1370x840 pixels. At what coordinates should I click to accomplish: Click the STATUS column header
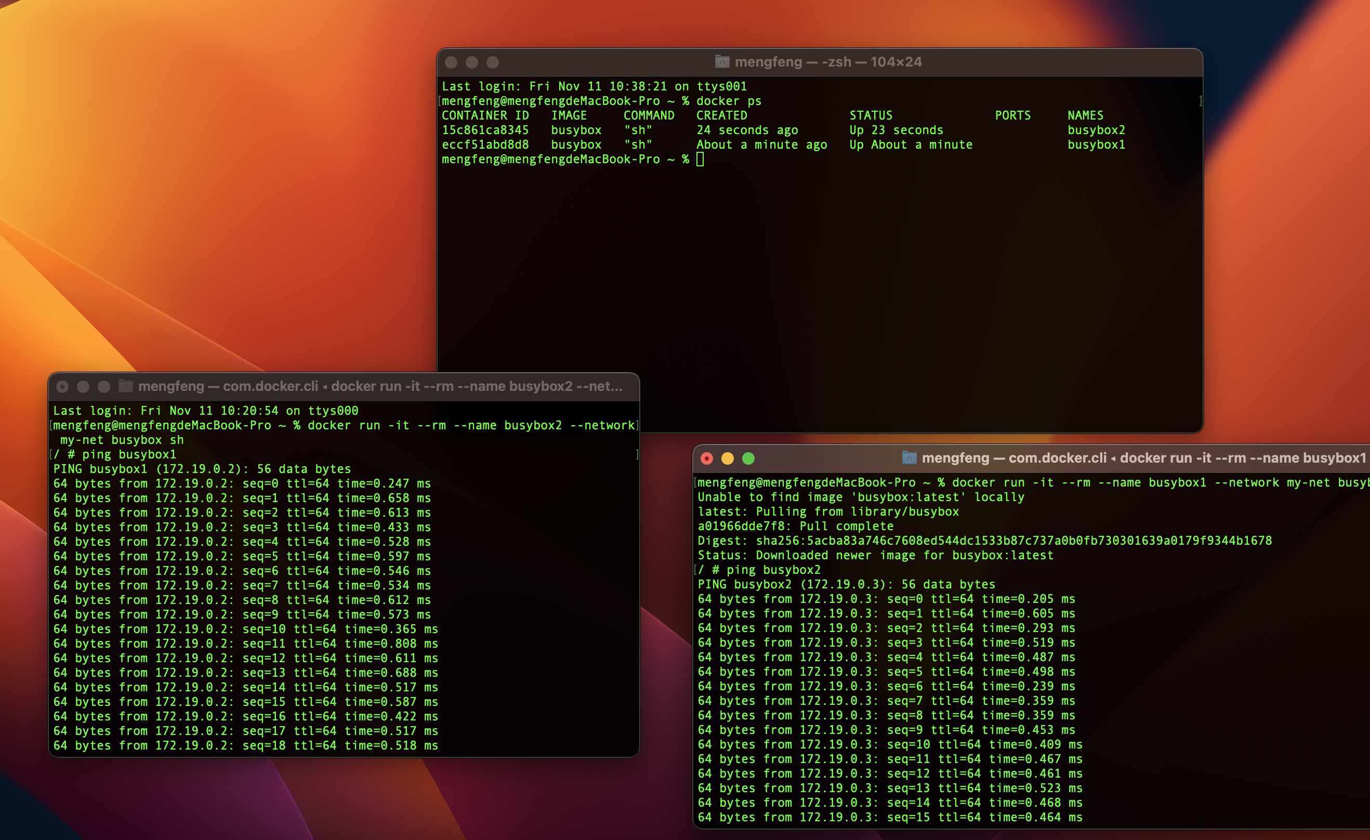871,115
